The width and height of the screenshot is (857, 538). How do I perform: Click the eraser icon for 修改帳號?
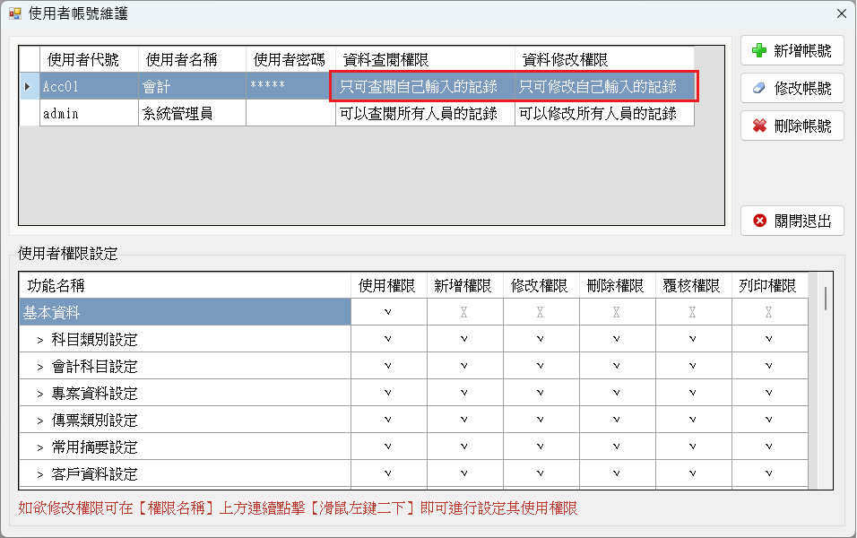point(759,88)
